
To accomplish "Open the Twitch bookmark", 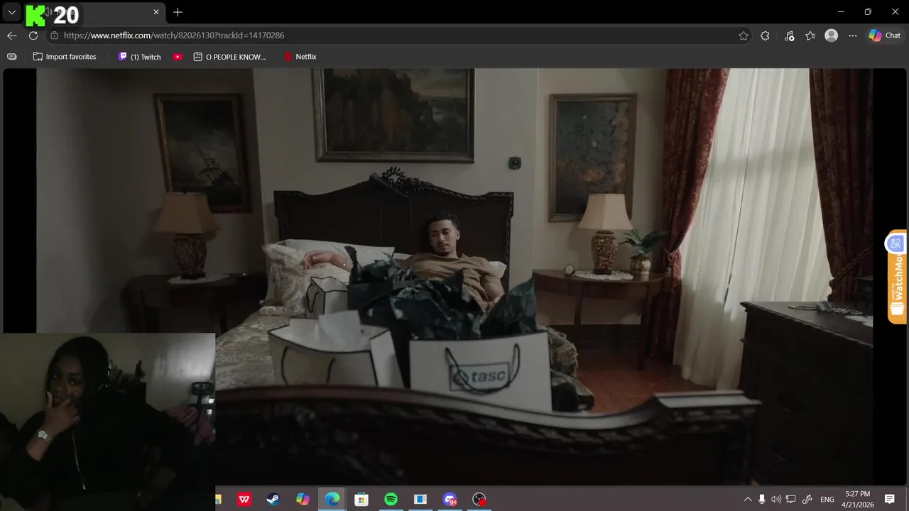I will [140, 57].
